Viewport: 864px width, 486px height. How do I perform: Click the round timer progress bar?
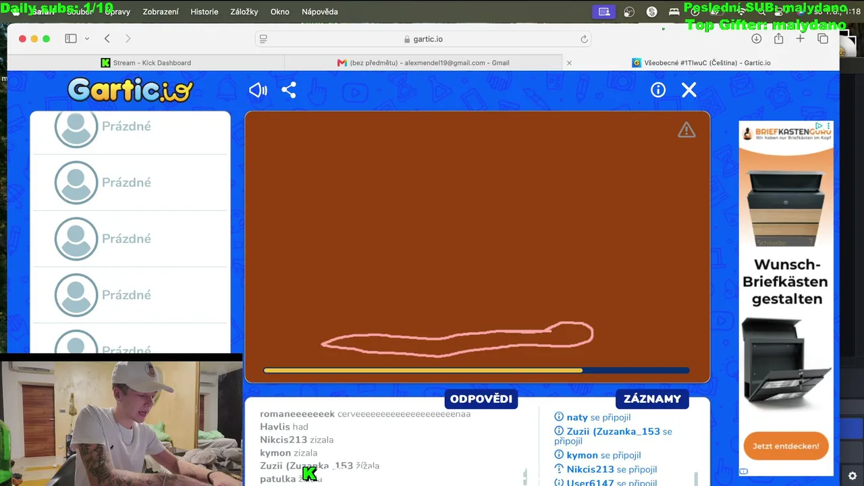(477, 371)
